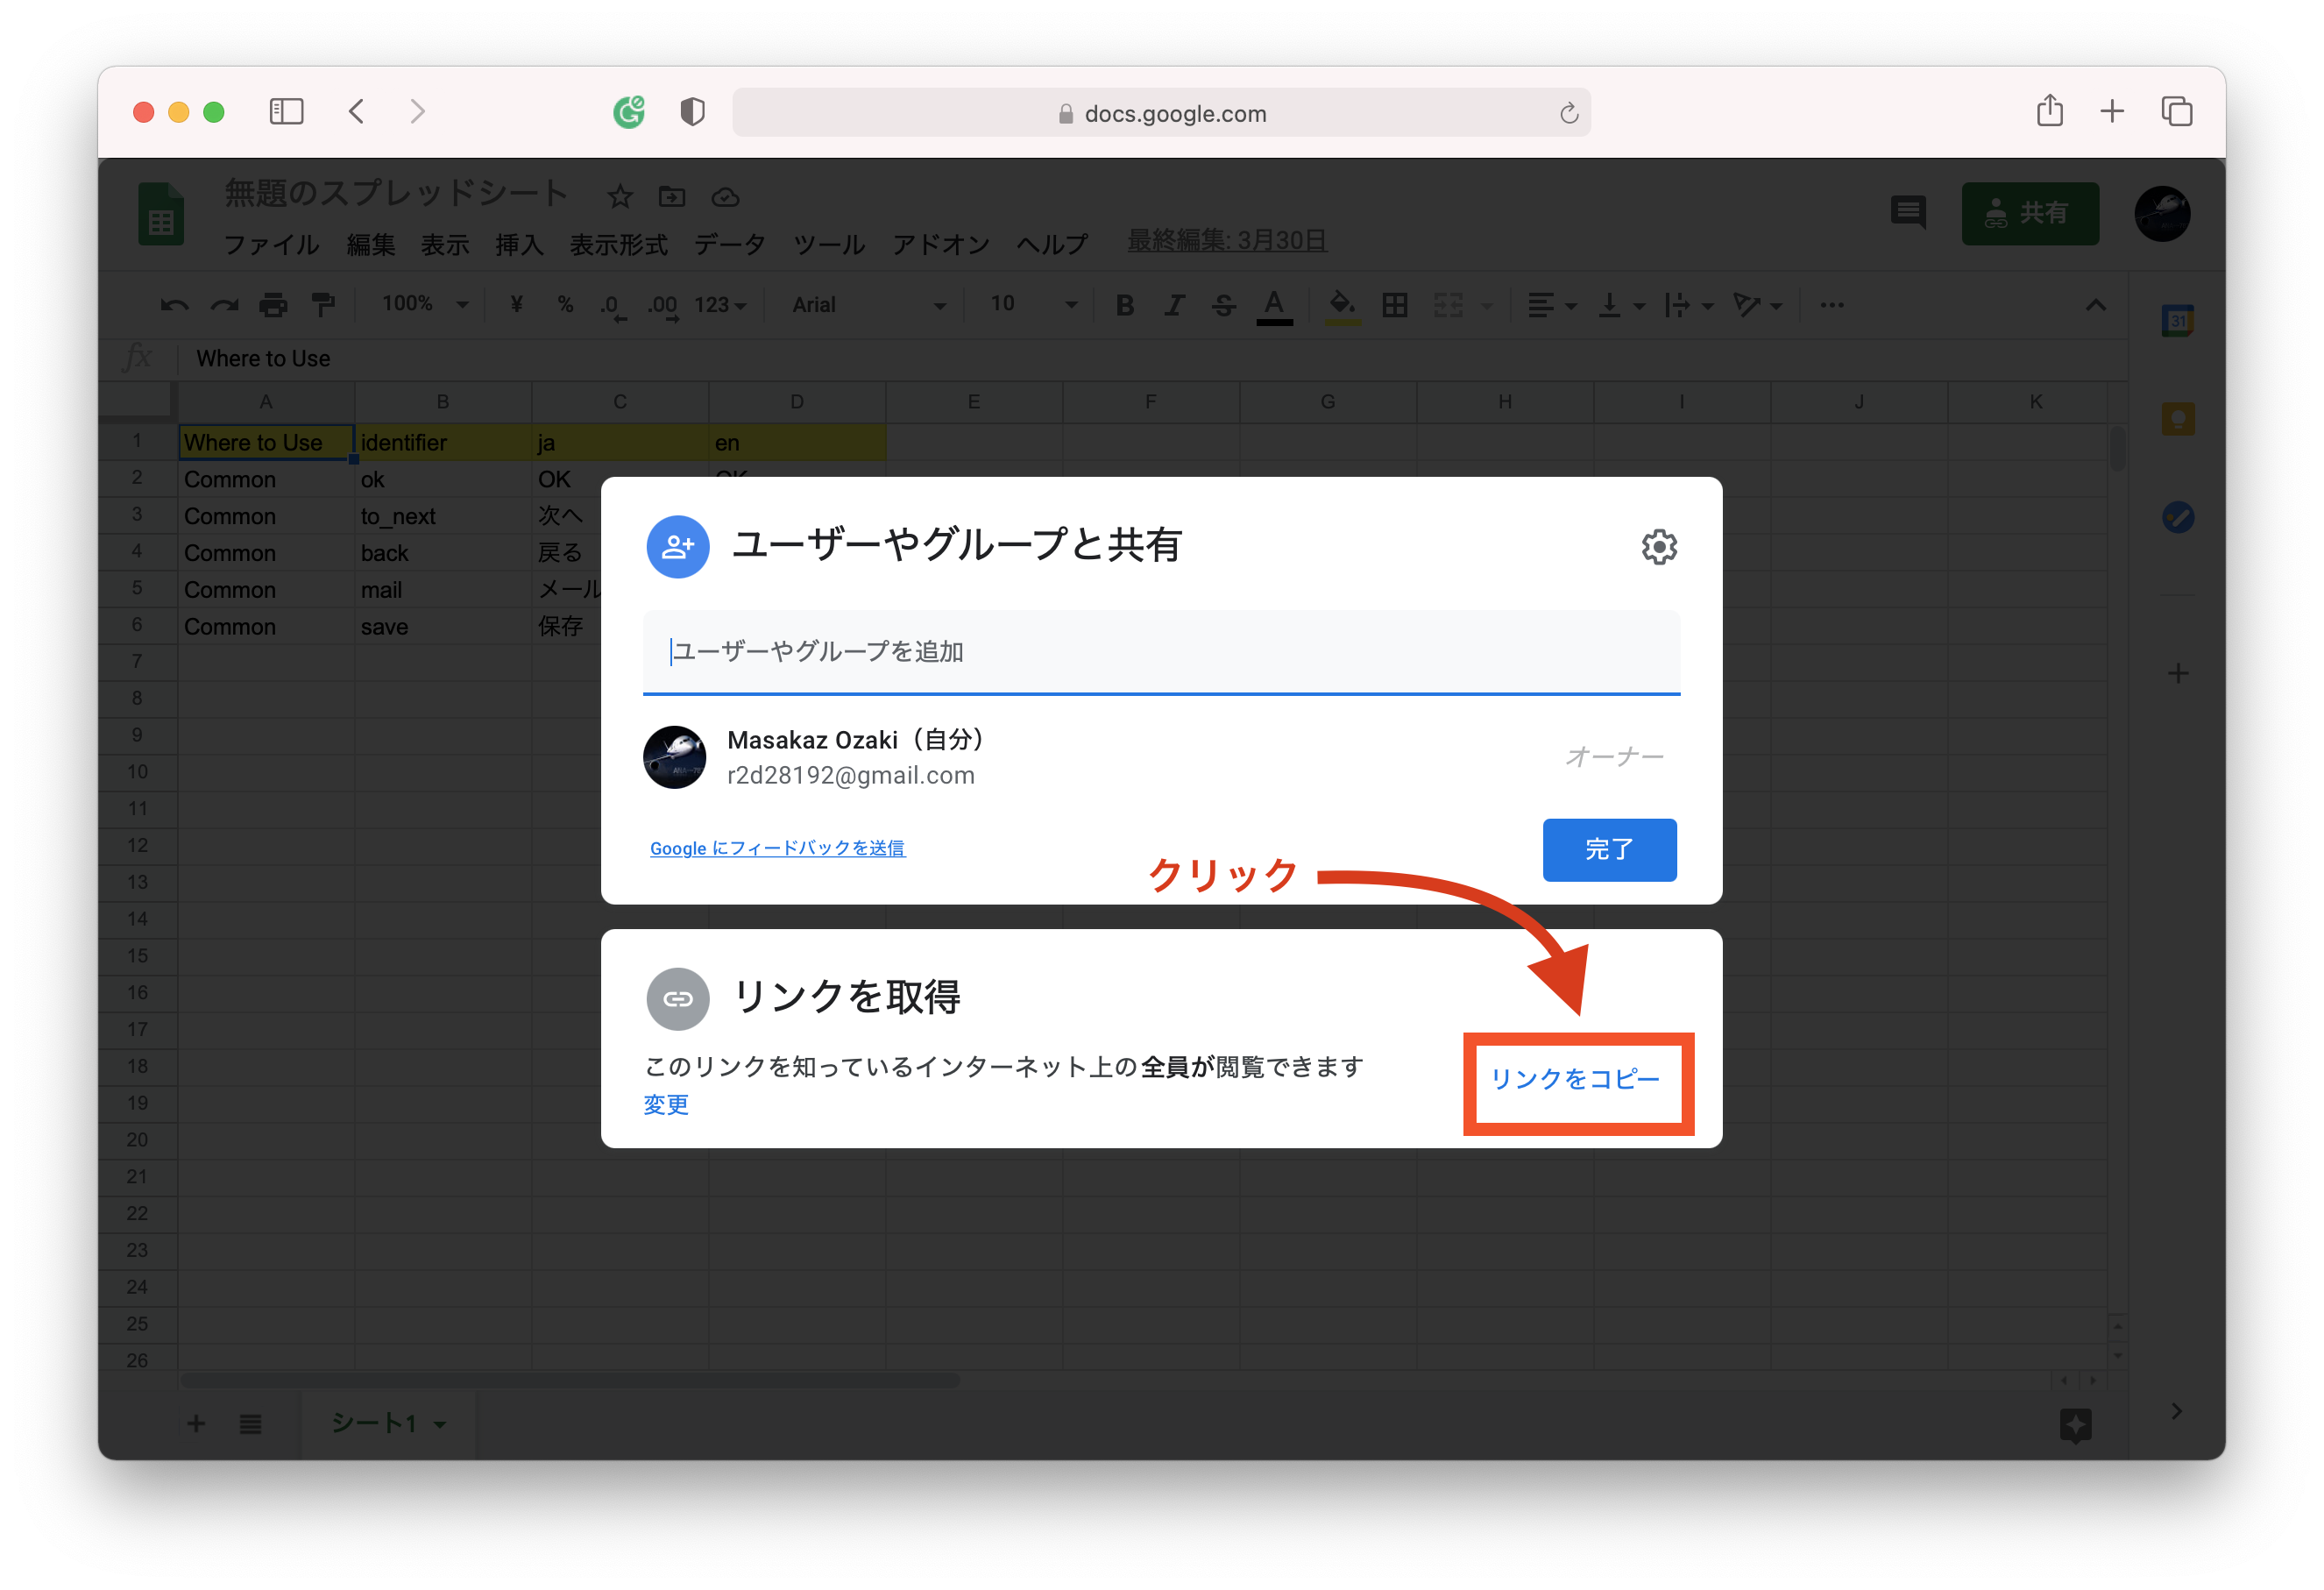Screen dimensions: 2324x1590
Task: Toggle strikethrough formatting
Action: (1223, 305)
